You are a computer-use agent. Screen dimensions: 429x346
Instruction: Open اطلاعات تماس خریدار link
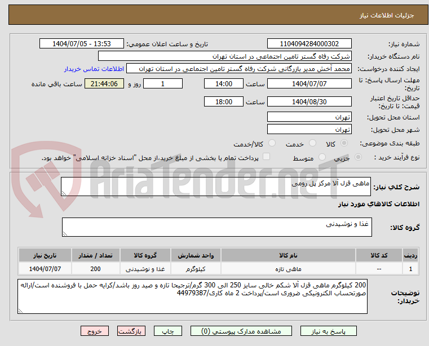[94, 69]
